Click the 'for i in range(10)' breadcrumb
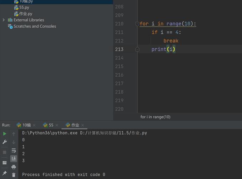Image resolution: width=242 pixels, height=179 pixels. point(155,117)
